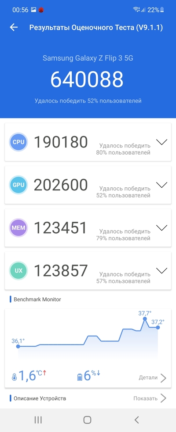Expand the GPU score details chevron
This screenshot has width=176, height=432.
162,185
